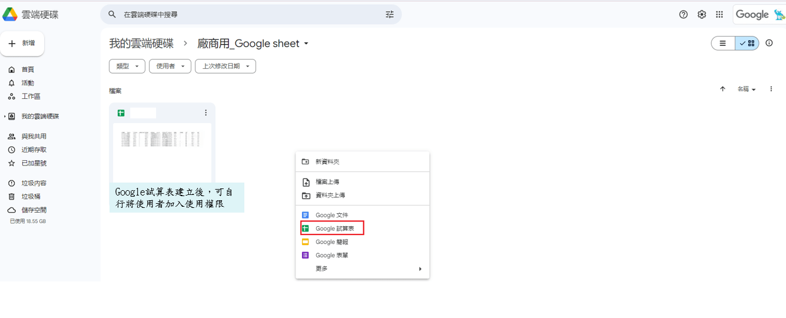Screen dimensions: 786x318
Task: Expand the 使用者 filter dropdown
Action: 170,67
